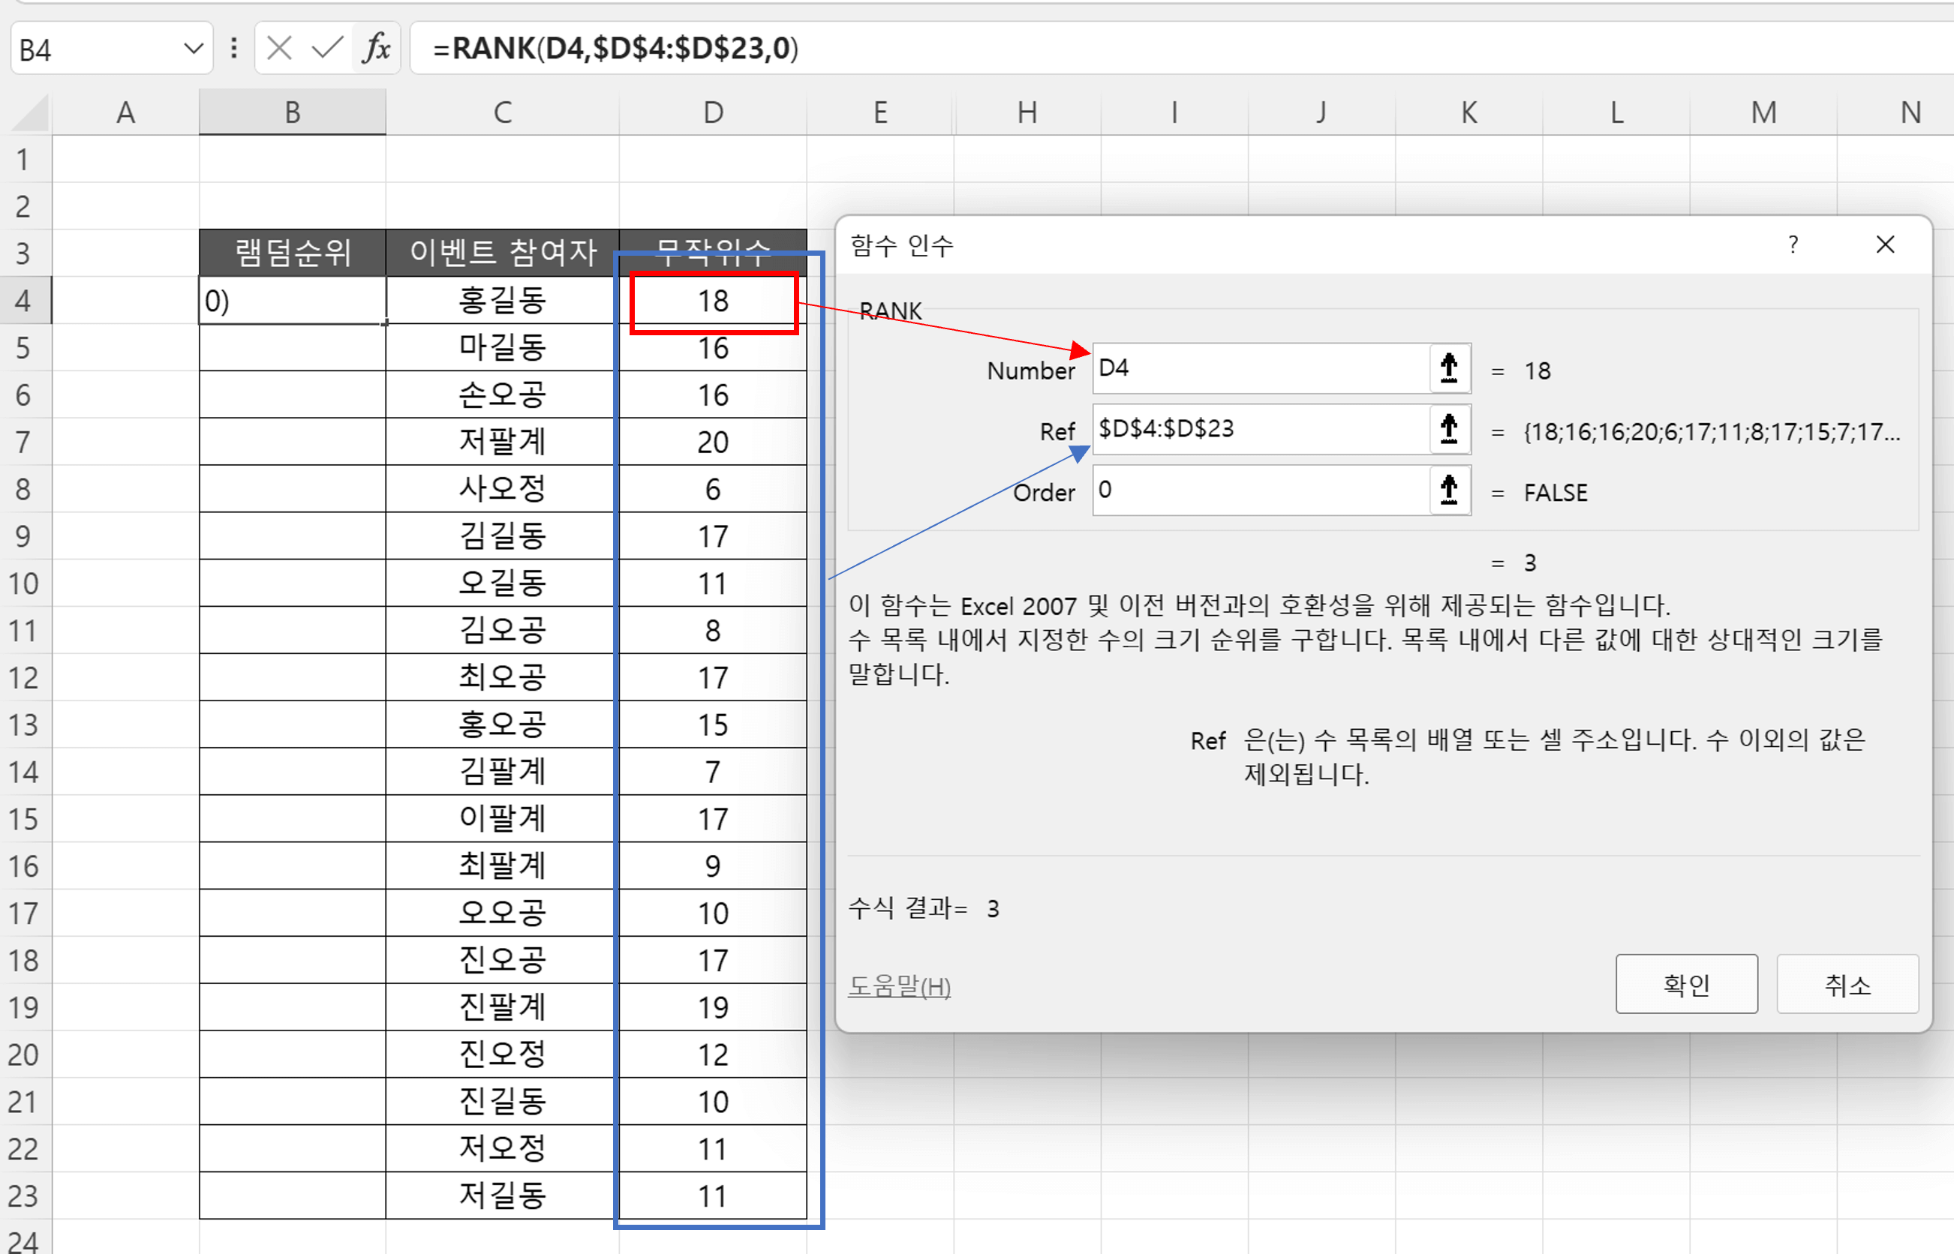Collapse dialog via Number field arrow icon
The width and height of the screenshot is (1954, 1254).
pyautogui.click(x=1449, y=368)
